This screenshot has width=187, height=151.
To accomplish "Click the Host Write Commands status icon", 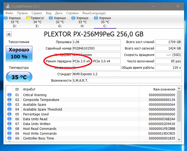I will 9,133.
